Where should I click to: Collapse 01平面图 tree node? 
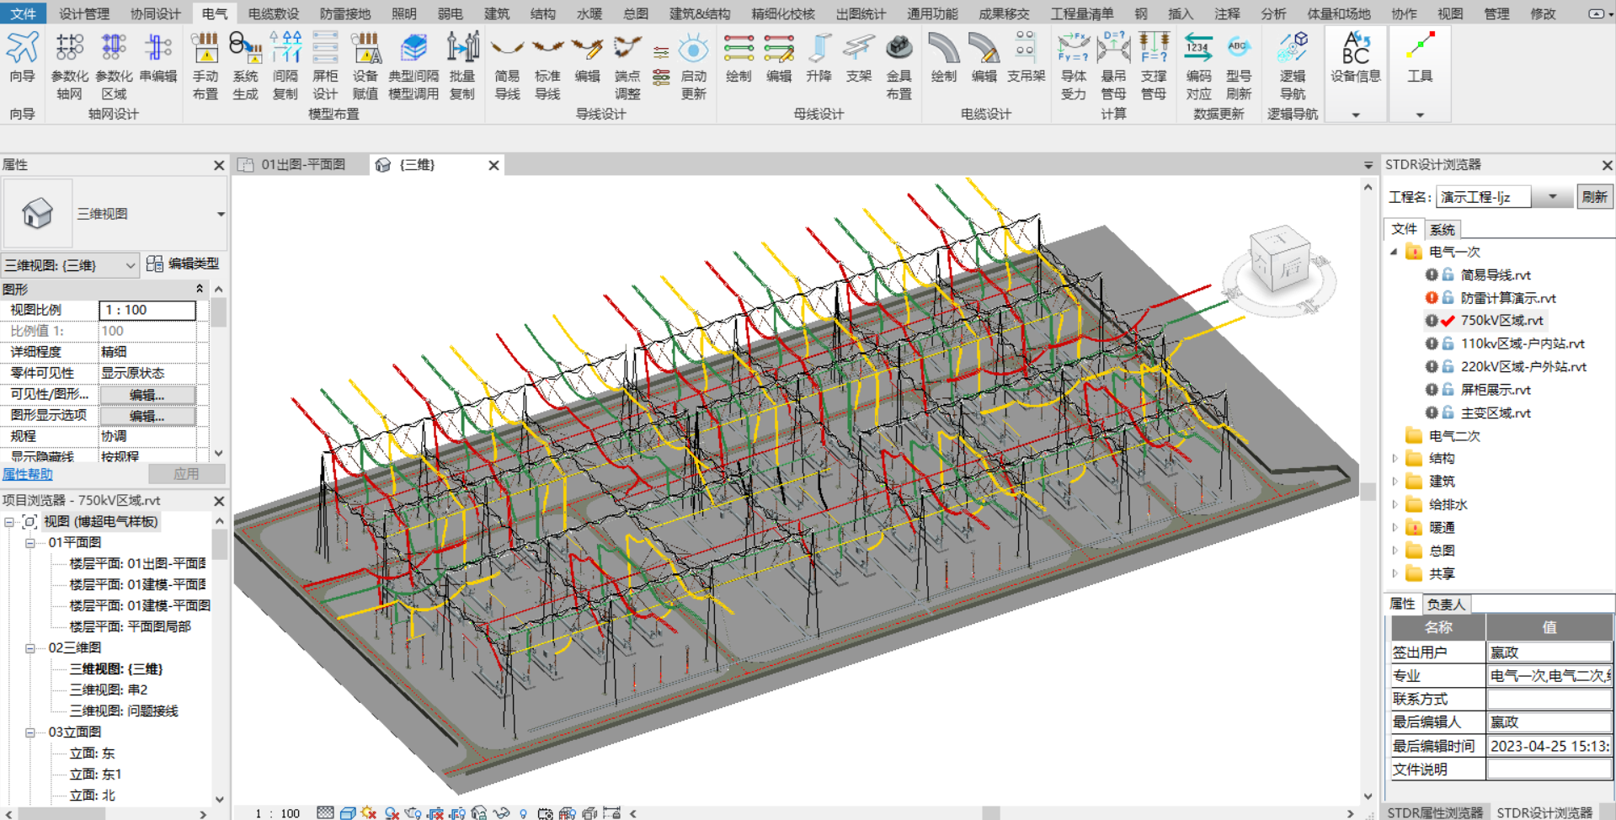29,543
